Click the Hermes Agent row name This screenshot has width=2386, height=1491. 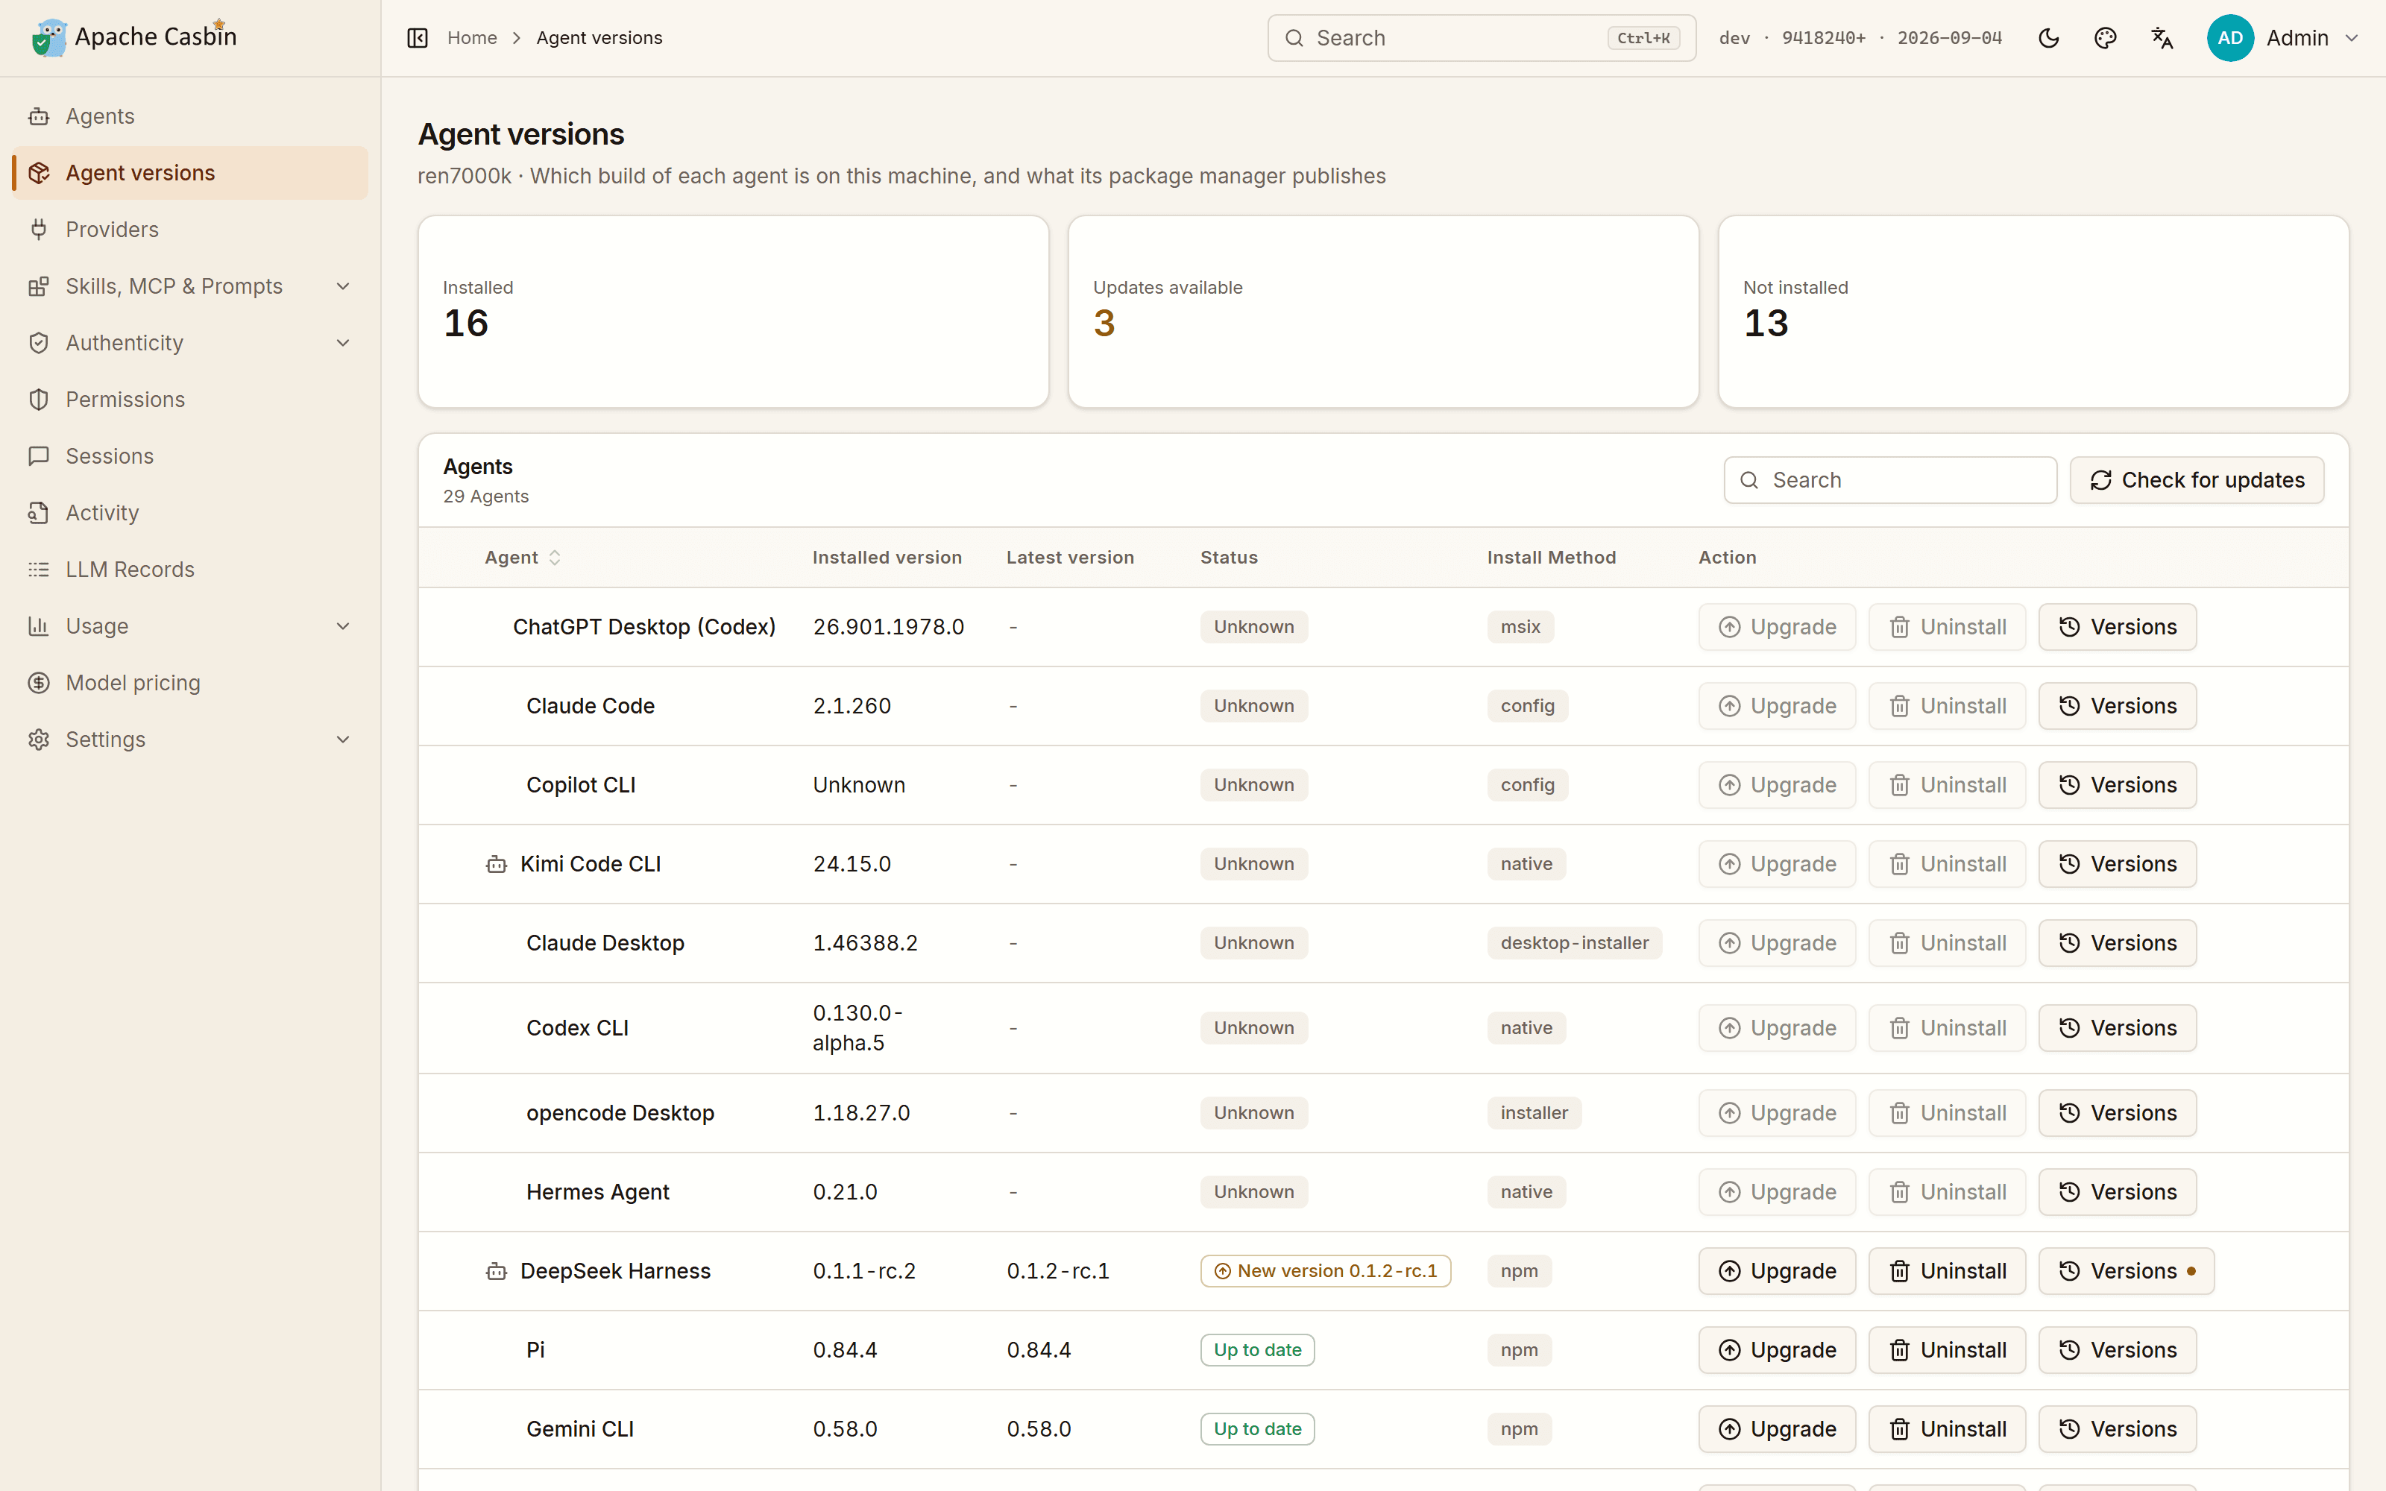[597, 1192]
